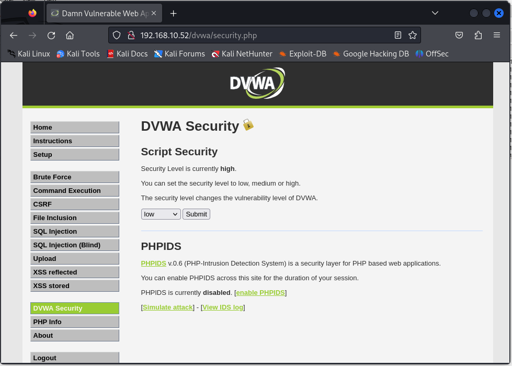The image size is (512, 366).
Task: Open the Kali Docs bookmark
Action: [128, 54]
